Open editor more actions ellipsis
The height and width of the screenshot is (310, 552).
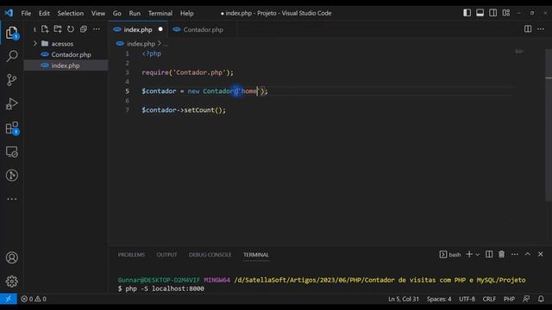coord(541,28)
